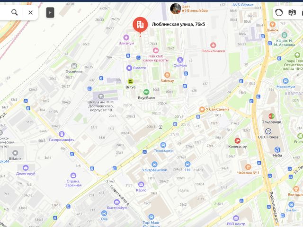Open the Чайхона № 1 restaurant icon
This screenshot has height=227, width=303.
248,167
